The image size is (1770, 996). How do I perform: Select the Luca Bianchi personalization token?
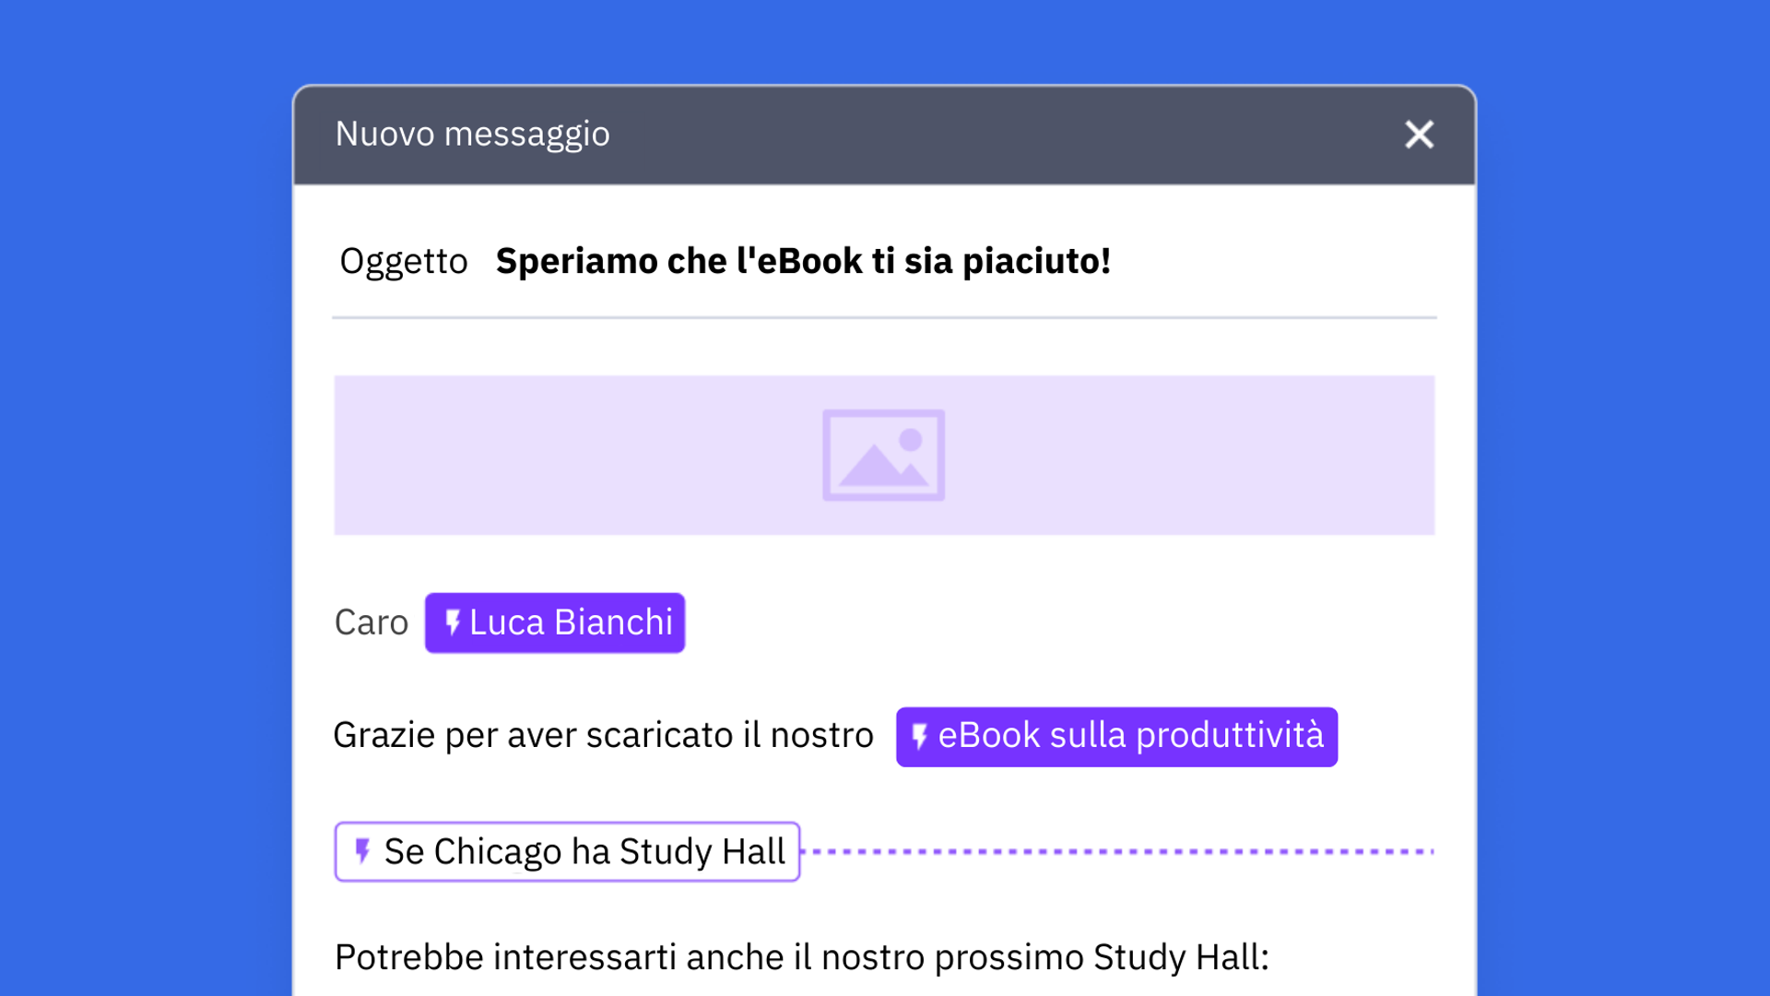tap(570, 623)
